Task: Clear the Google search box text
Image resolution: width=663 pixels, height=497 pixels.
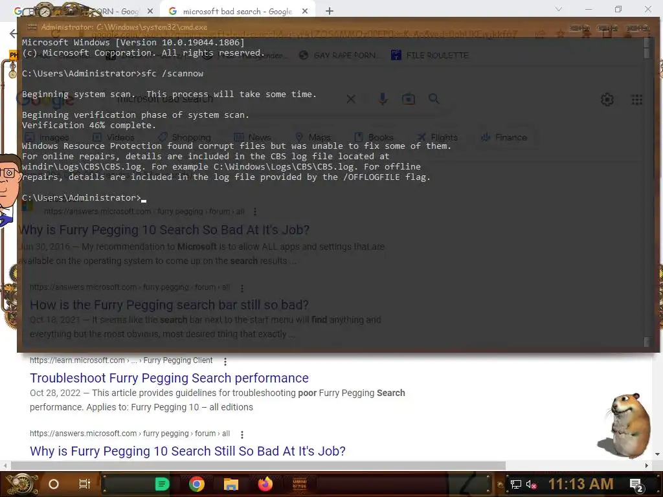Action: click(351, 99)
